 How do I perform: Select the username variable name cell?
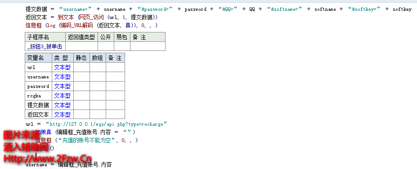(x=39, y=77)
